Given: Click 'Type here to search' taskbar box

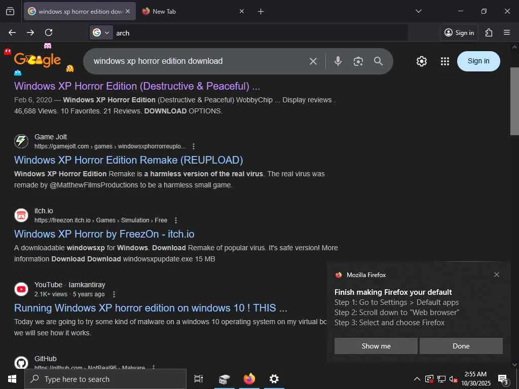Looking at the screenshot, I should [x=105, y=379].
